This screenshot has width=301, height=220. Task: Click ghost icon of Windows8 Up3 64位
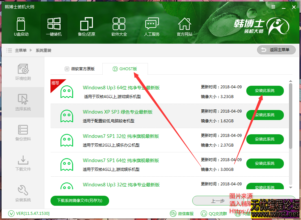point(67,92)
